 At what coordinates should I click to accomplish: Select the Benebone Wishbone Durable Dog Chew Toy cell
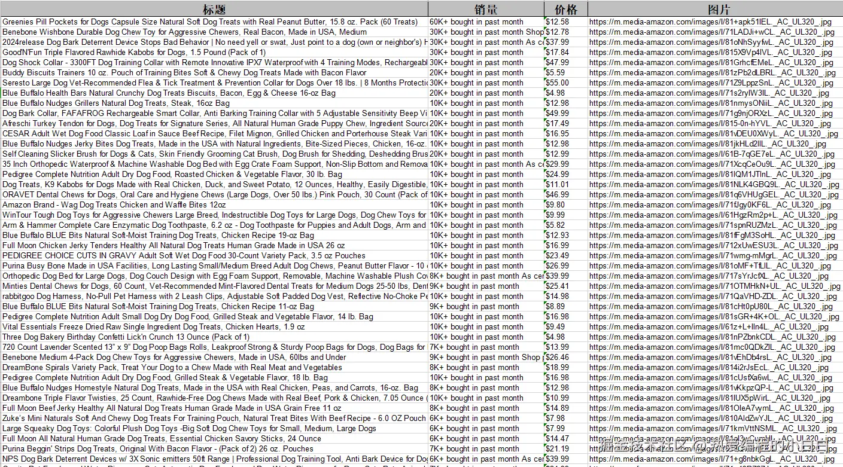pyautogui.click(x=214, y=32)
